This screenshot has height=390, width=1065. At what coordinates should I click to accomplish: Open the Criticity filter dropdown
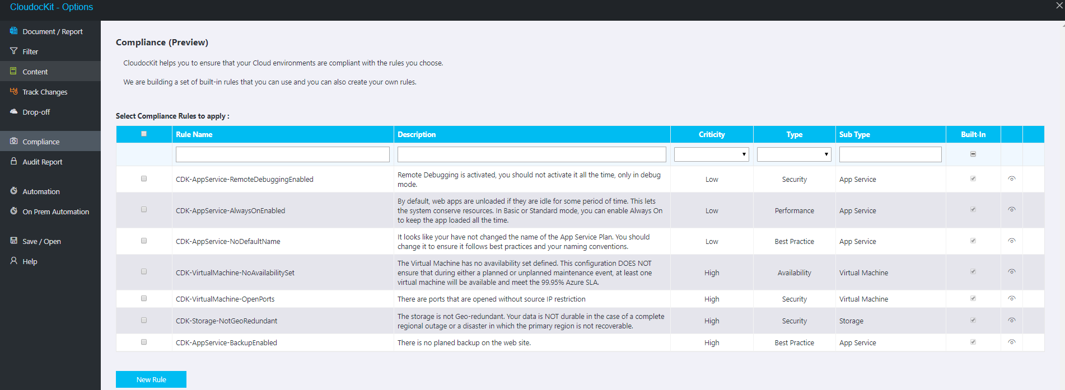tap(712, 154)
